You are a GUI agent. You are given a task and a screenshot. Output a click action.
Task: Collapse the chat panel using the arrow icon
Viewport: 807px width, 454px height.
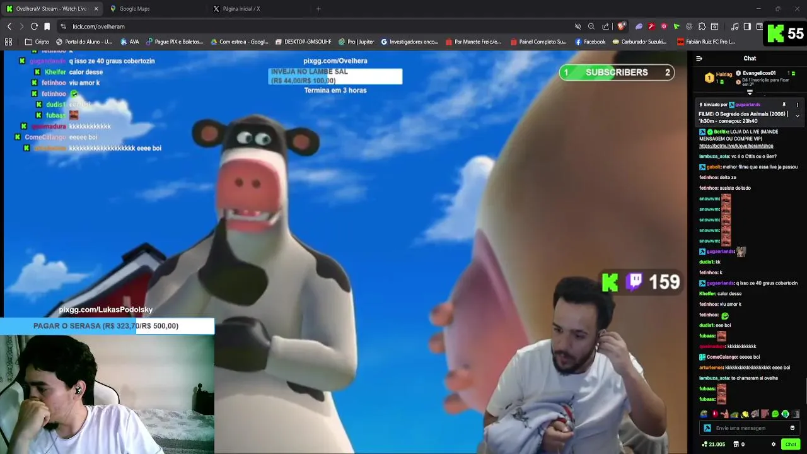[x=699, y=59]
